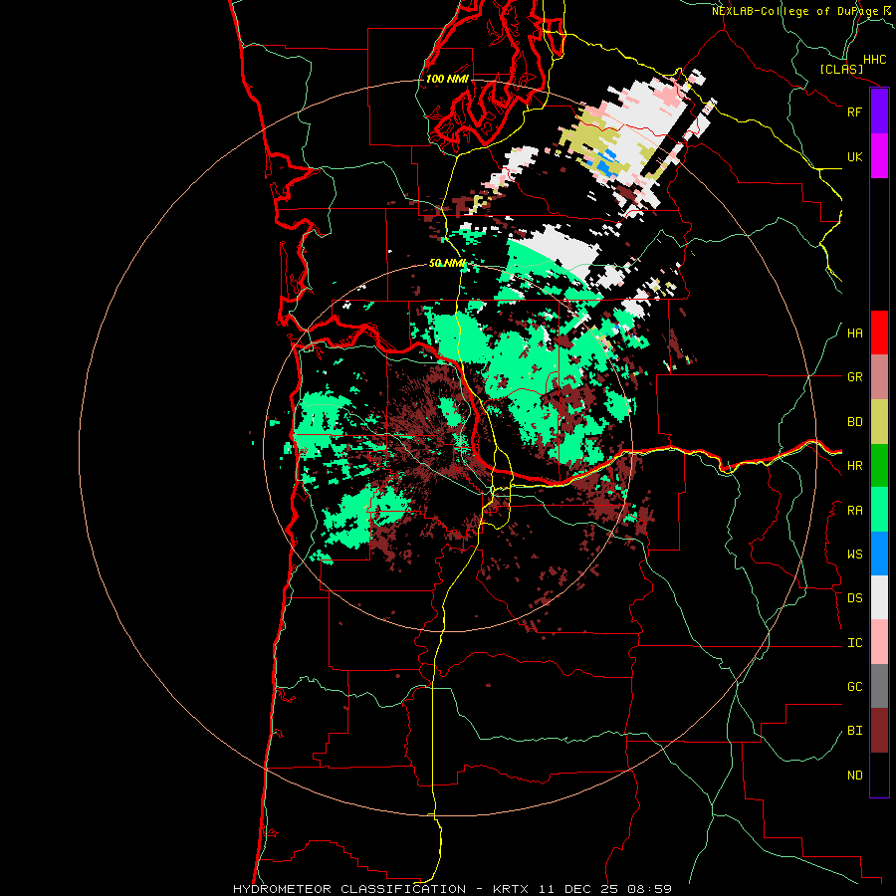
Task: Click the GR legend label
Action: tap(854, 377)
